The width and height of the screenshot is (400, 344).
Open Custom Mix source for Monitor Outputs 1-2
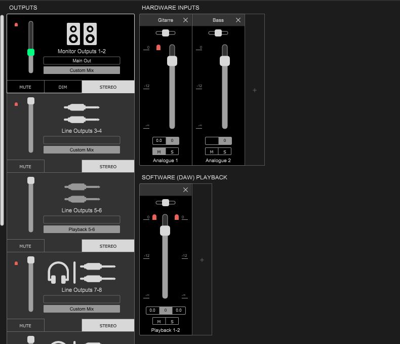pyautogui.click(x=82, y=70)
